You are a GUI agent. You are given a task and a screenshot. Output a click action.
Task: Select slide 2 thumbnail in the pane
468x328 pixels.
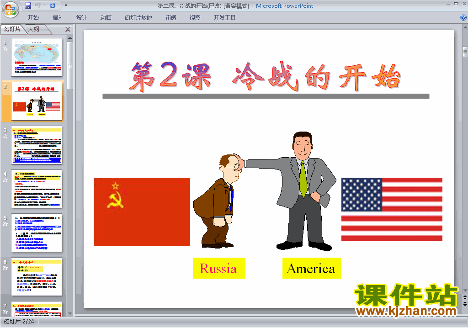pos(37,101)
